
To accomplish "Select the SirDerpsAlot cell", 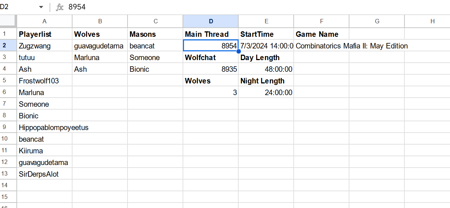I will pos(44,174).
